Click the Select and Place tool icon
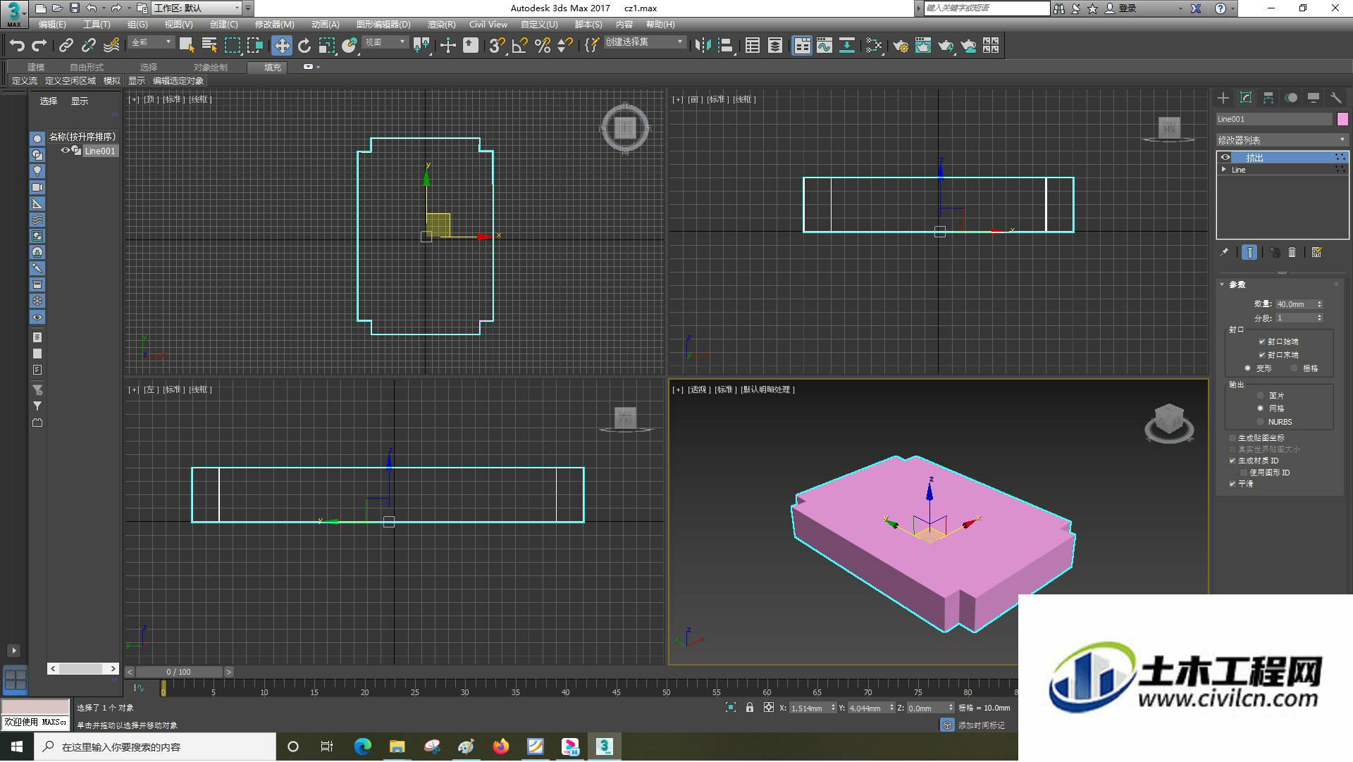This screenshot has height=762, width=1353. click(350, 46)
